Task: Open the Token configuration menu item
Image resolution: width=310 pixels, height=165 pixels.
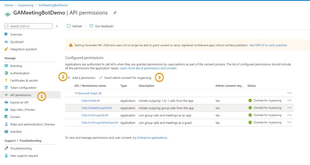Action: [x=23, y=88]
